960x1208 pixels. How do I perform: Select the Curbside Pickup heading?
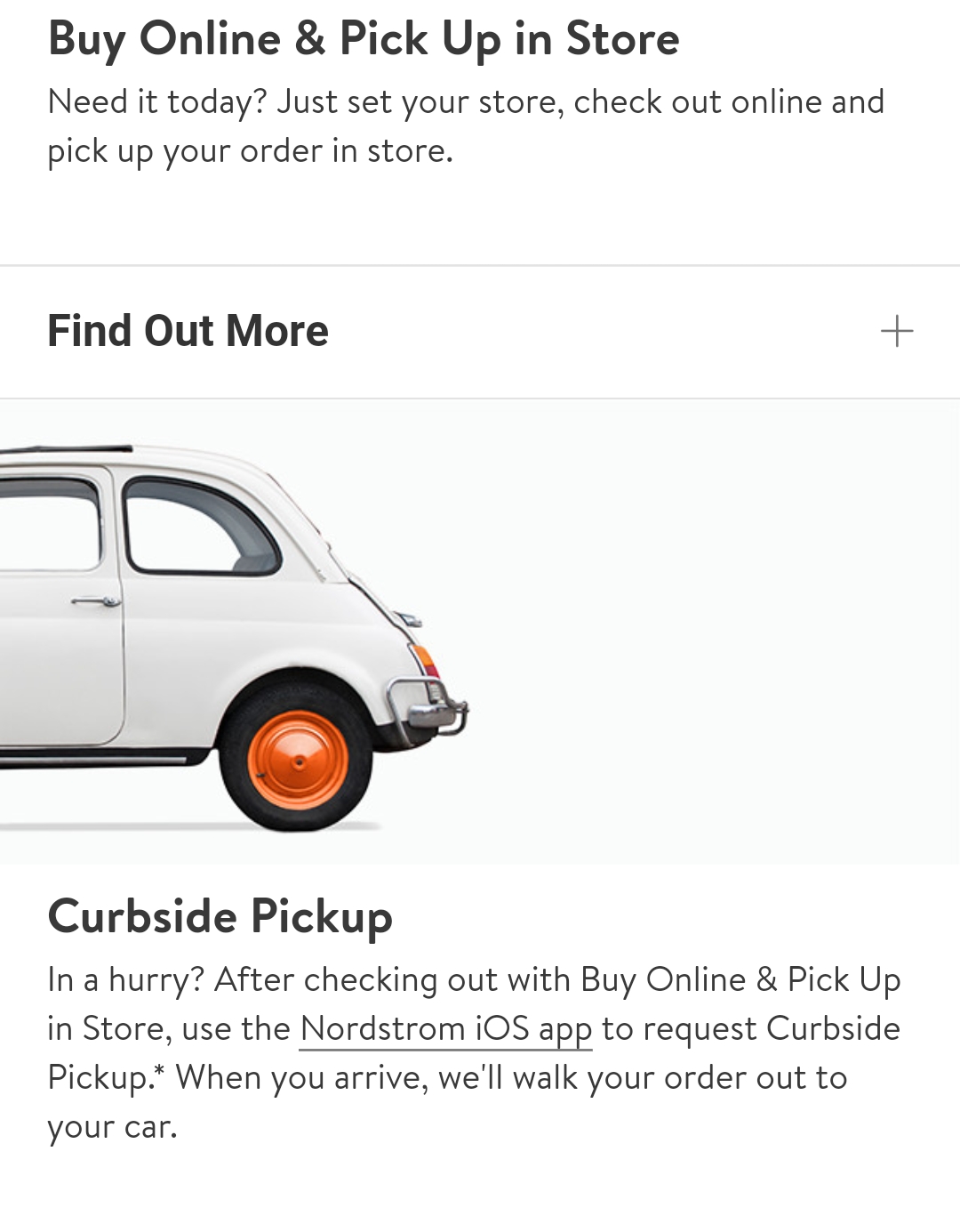coord(220,916)
